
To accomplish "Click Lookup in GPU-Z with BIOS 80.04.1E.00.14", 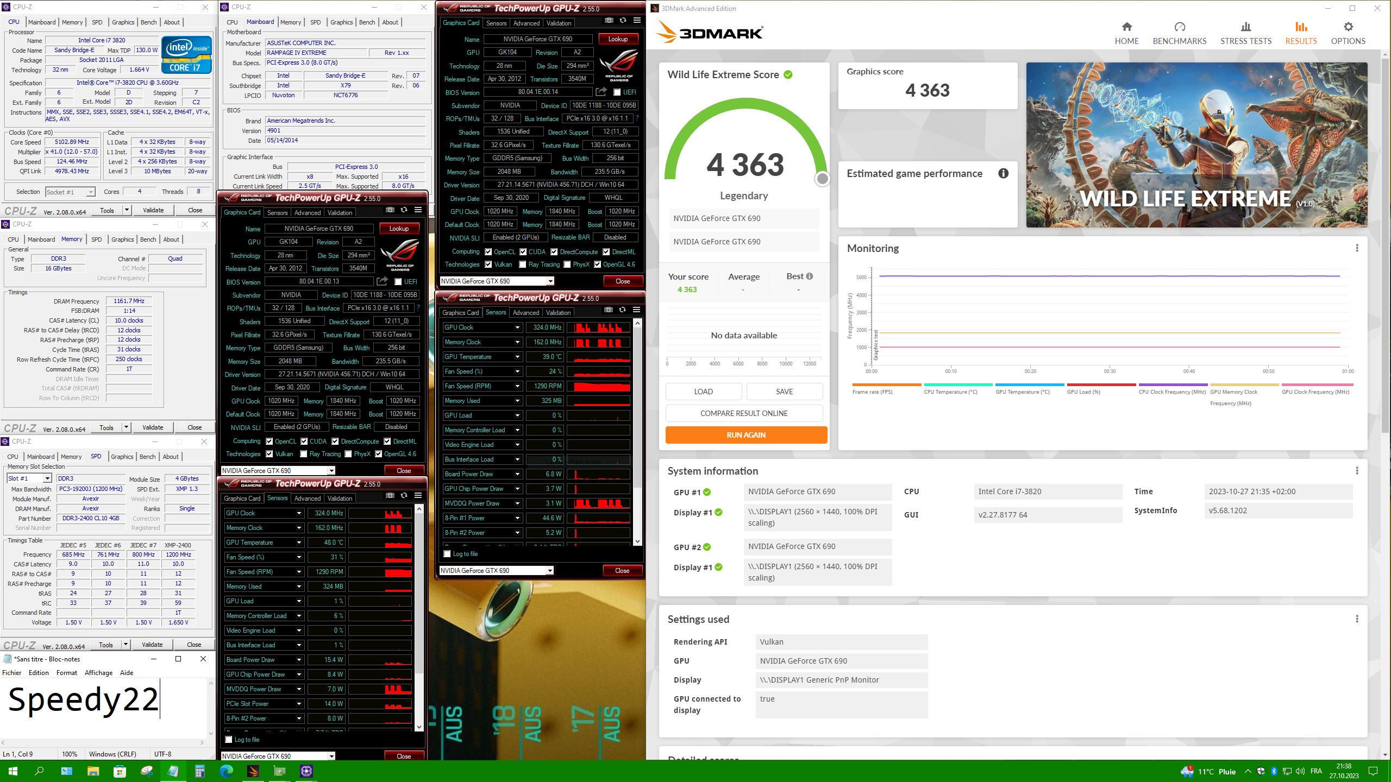I will (x=618, y=39).
